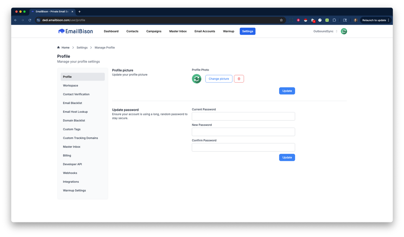
Task: Click the OutboundSync workspace avatar icon
Action: (x=344, y=31)
